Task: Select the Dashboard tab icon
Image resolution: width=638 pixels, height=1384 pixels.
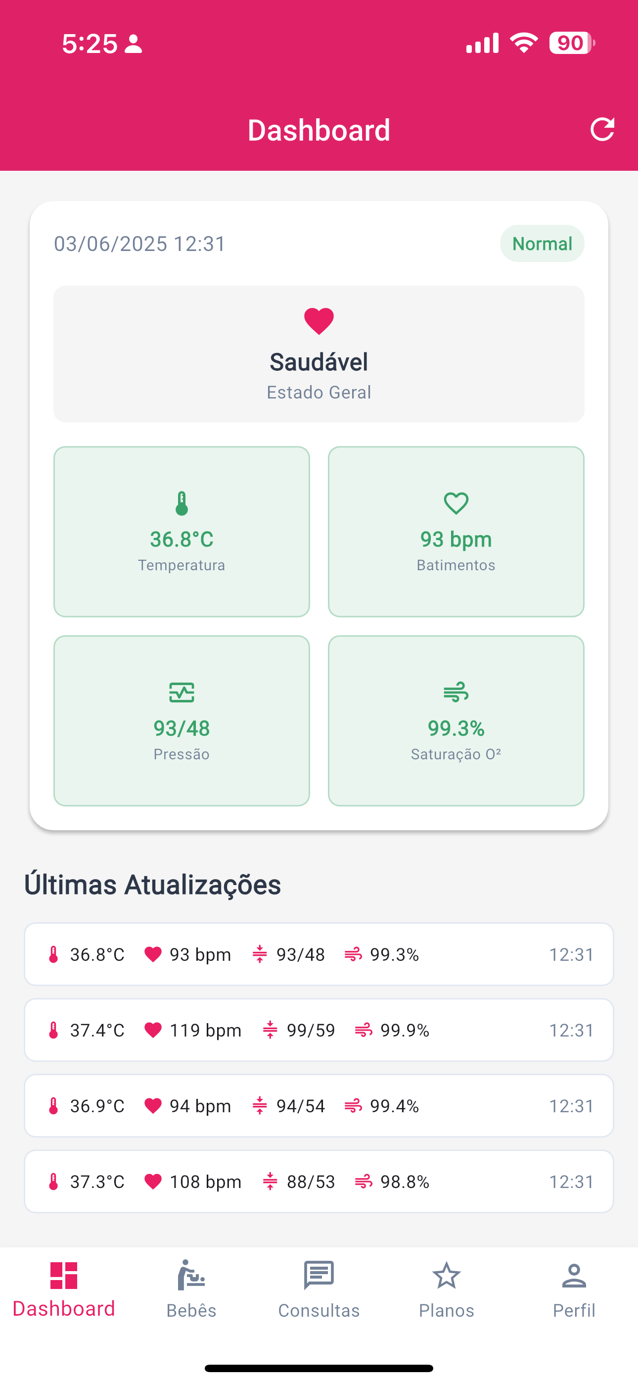Action: [x=64, y=1276]
